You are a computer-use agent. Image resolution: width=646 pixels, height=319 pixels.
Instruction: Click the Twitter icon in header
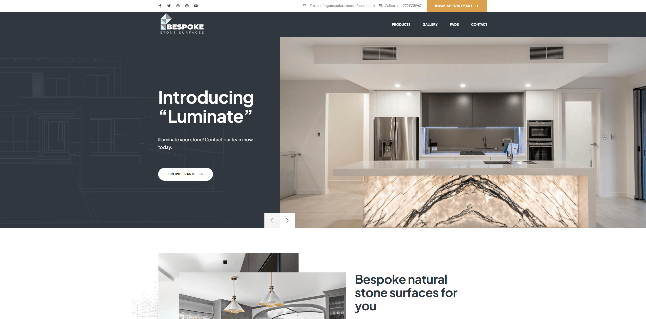[x=169, y=5]
